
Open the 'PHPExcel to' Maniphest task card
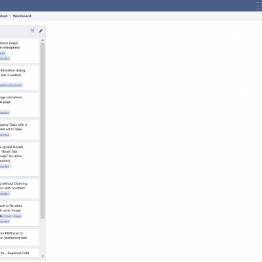20,237
